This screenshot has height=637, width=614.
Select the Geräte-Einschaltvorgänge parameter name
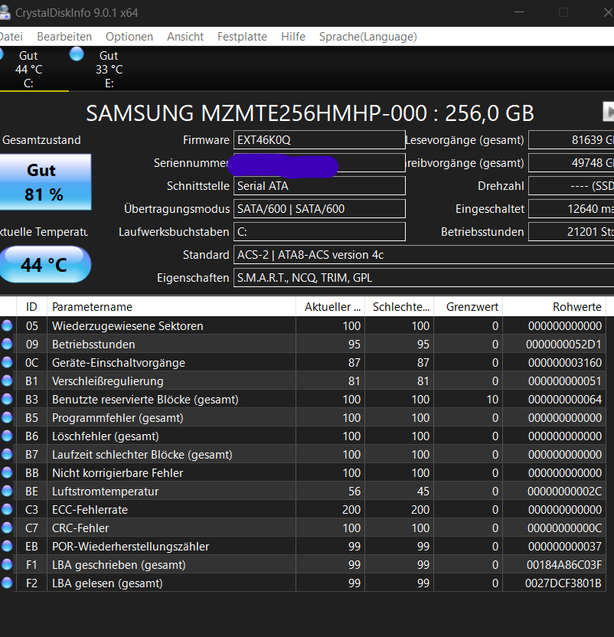(119, 363)
